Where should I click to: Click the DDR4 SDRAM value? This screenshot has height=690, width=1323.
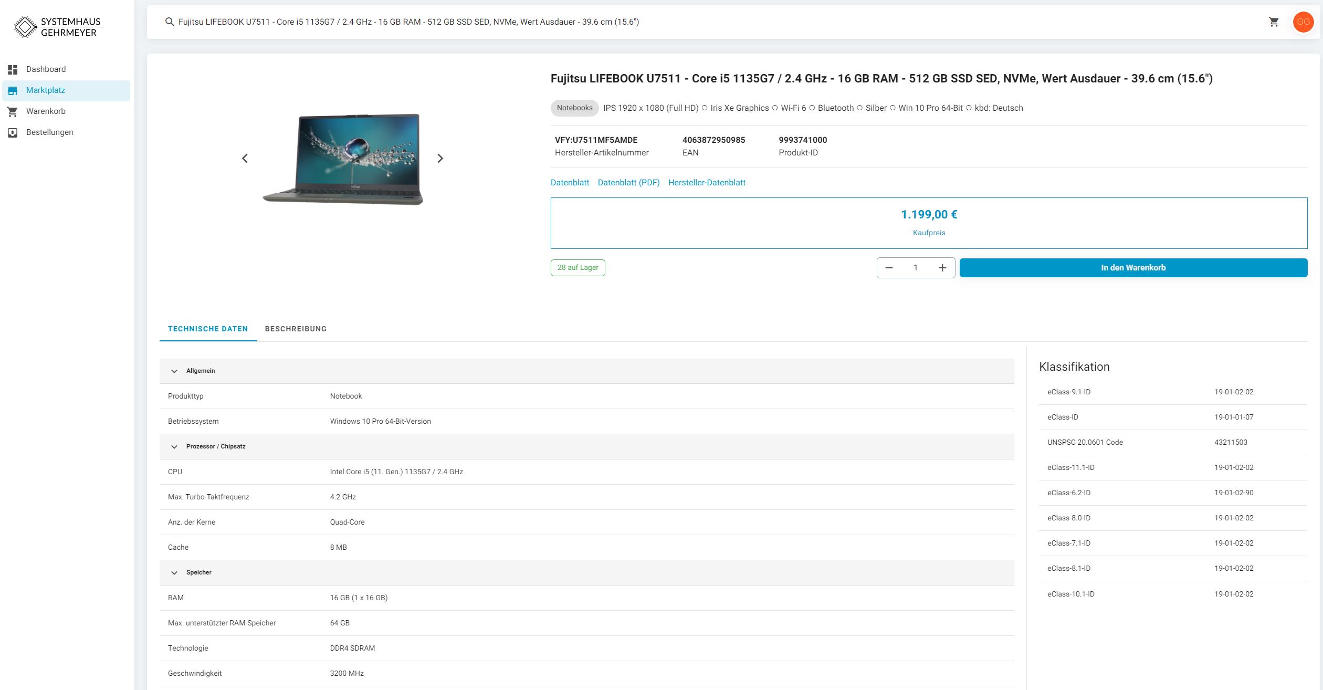click(352, 649)
